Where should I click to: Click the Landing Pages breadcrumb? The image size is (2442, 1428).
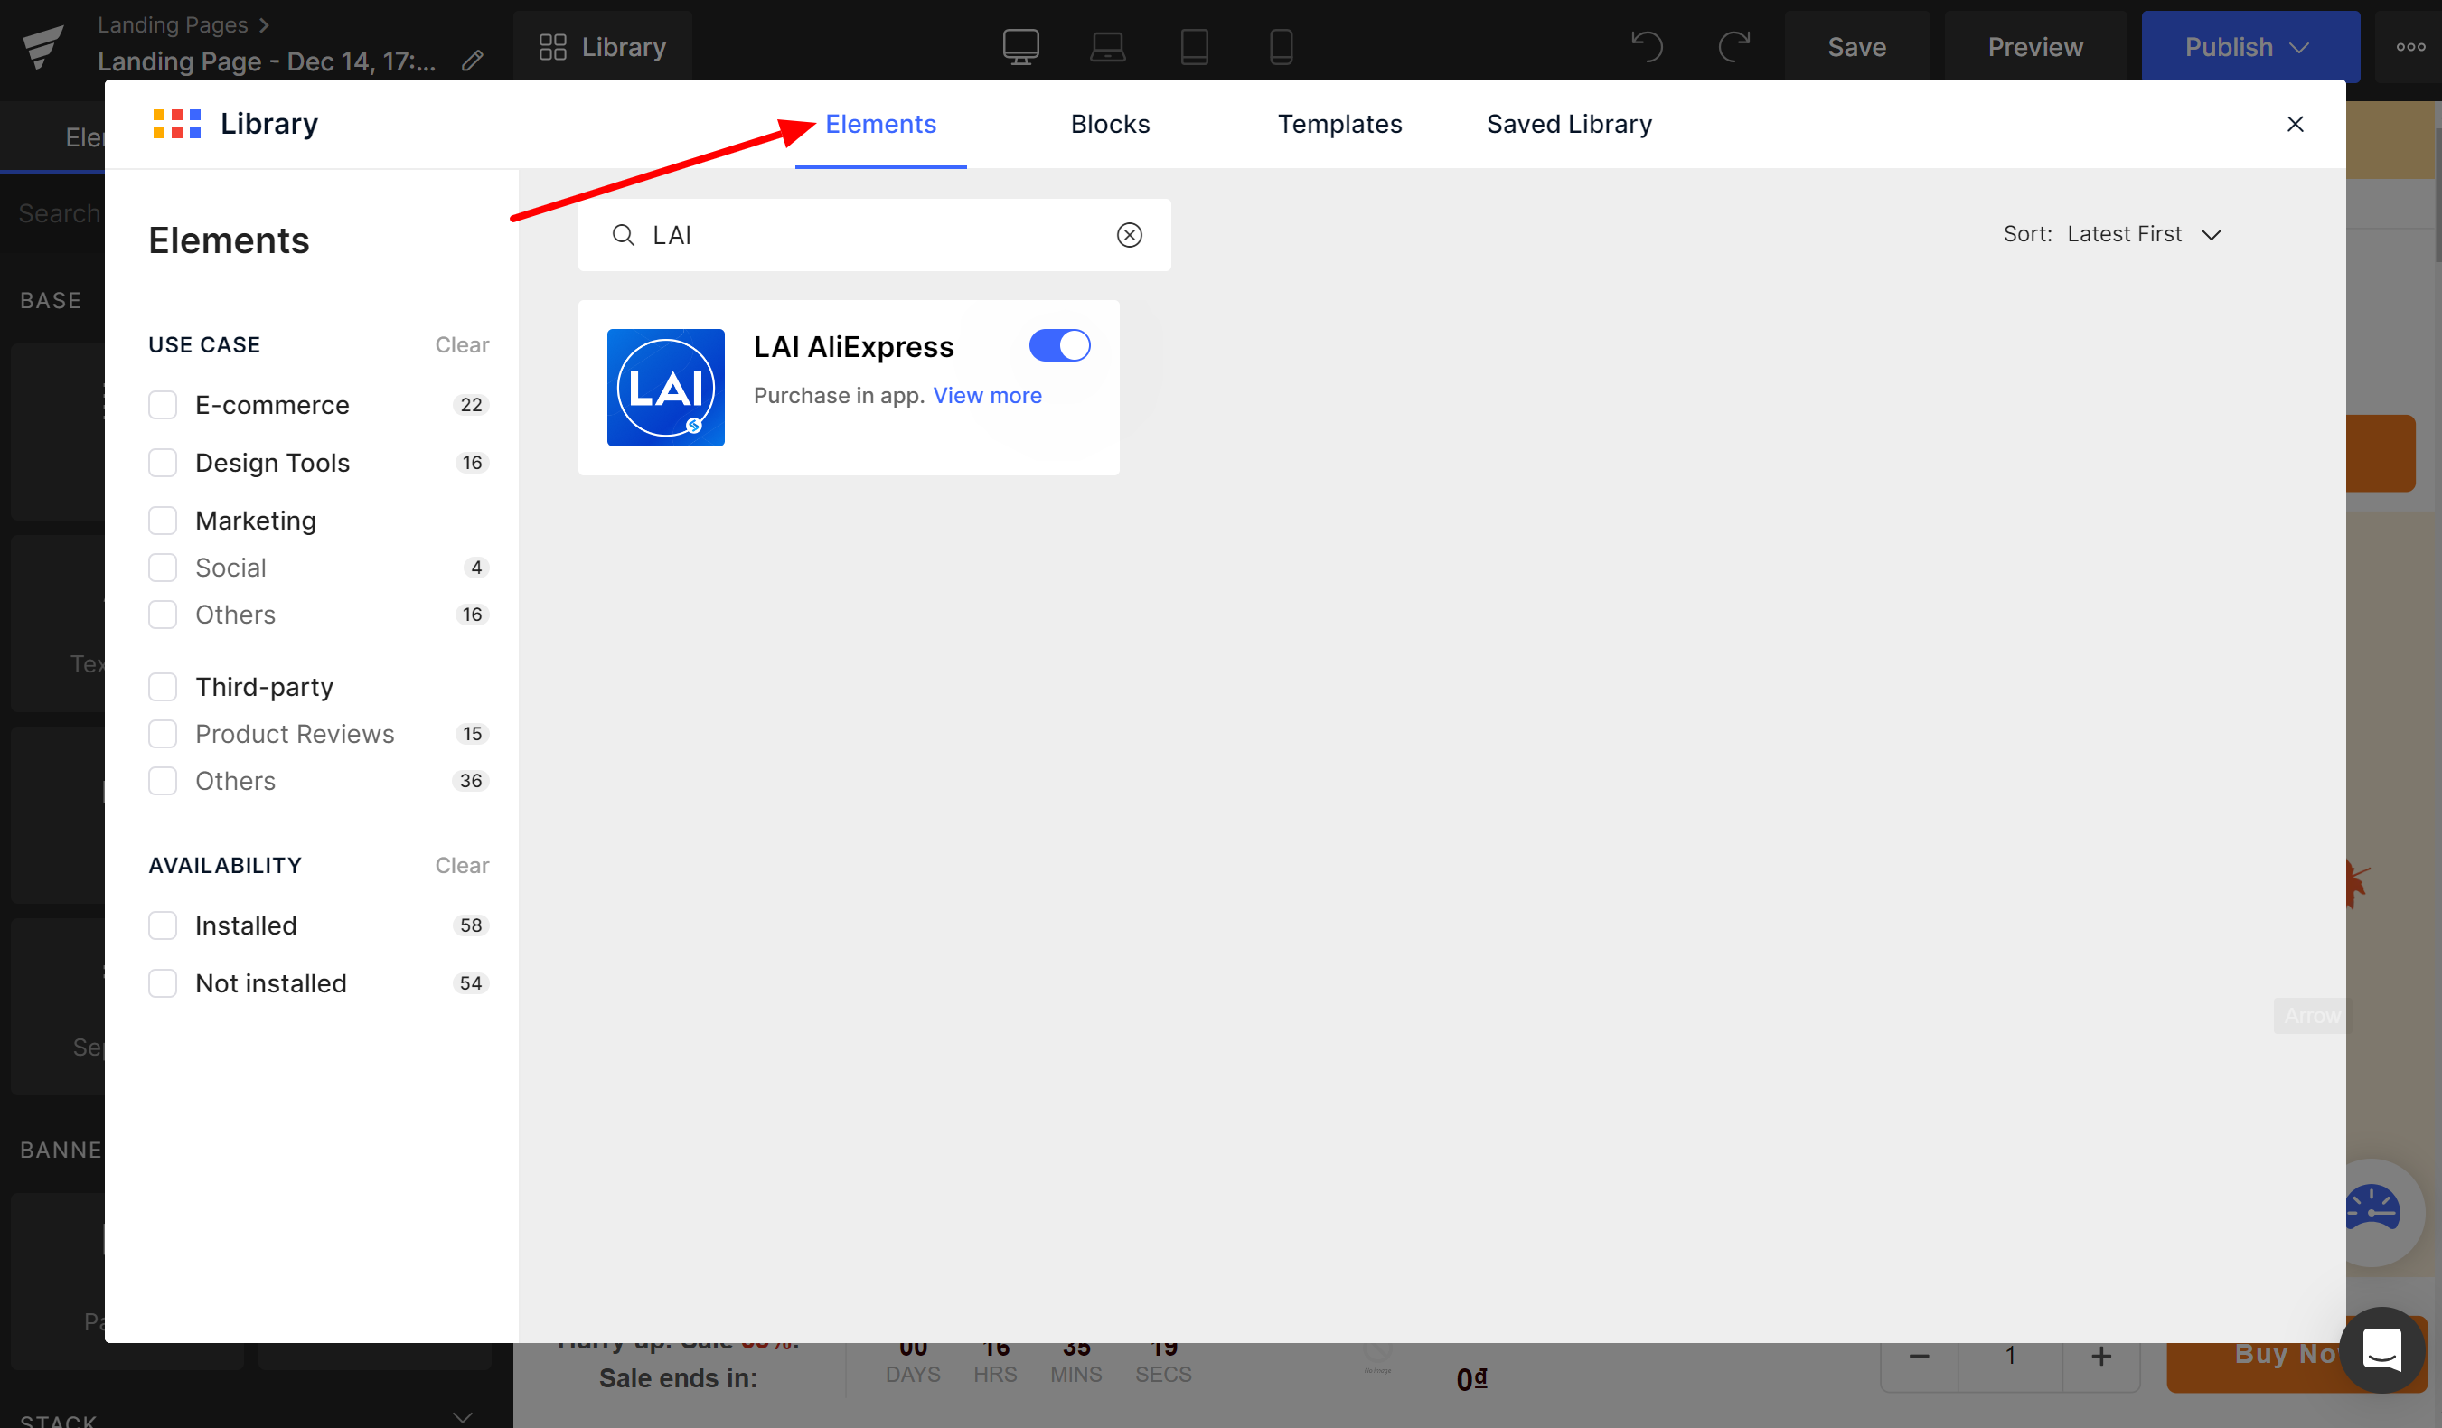[x=173, y=24]
